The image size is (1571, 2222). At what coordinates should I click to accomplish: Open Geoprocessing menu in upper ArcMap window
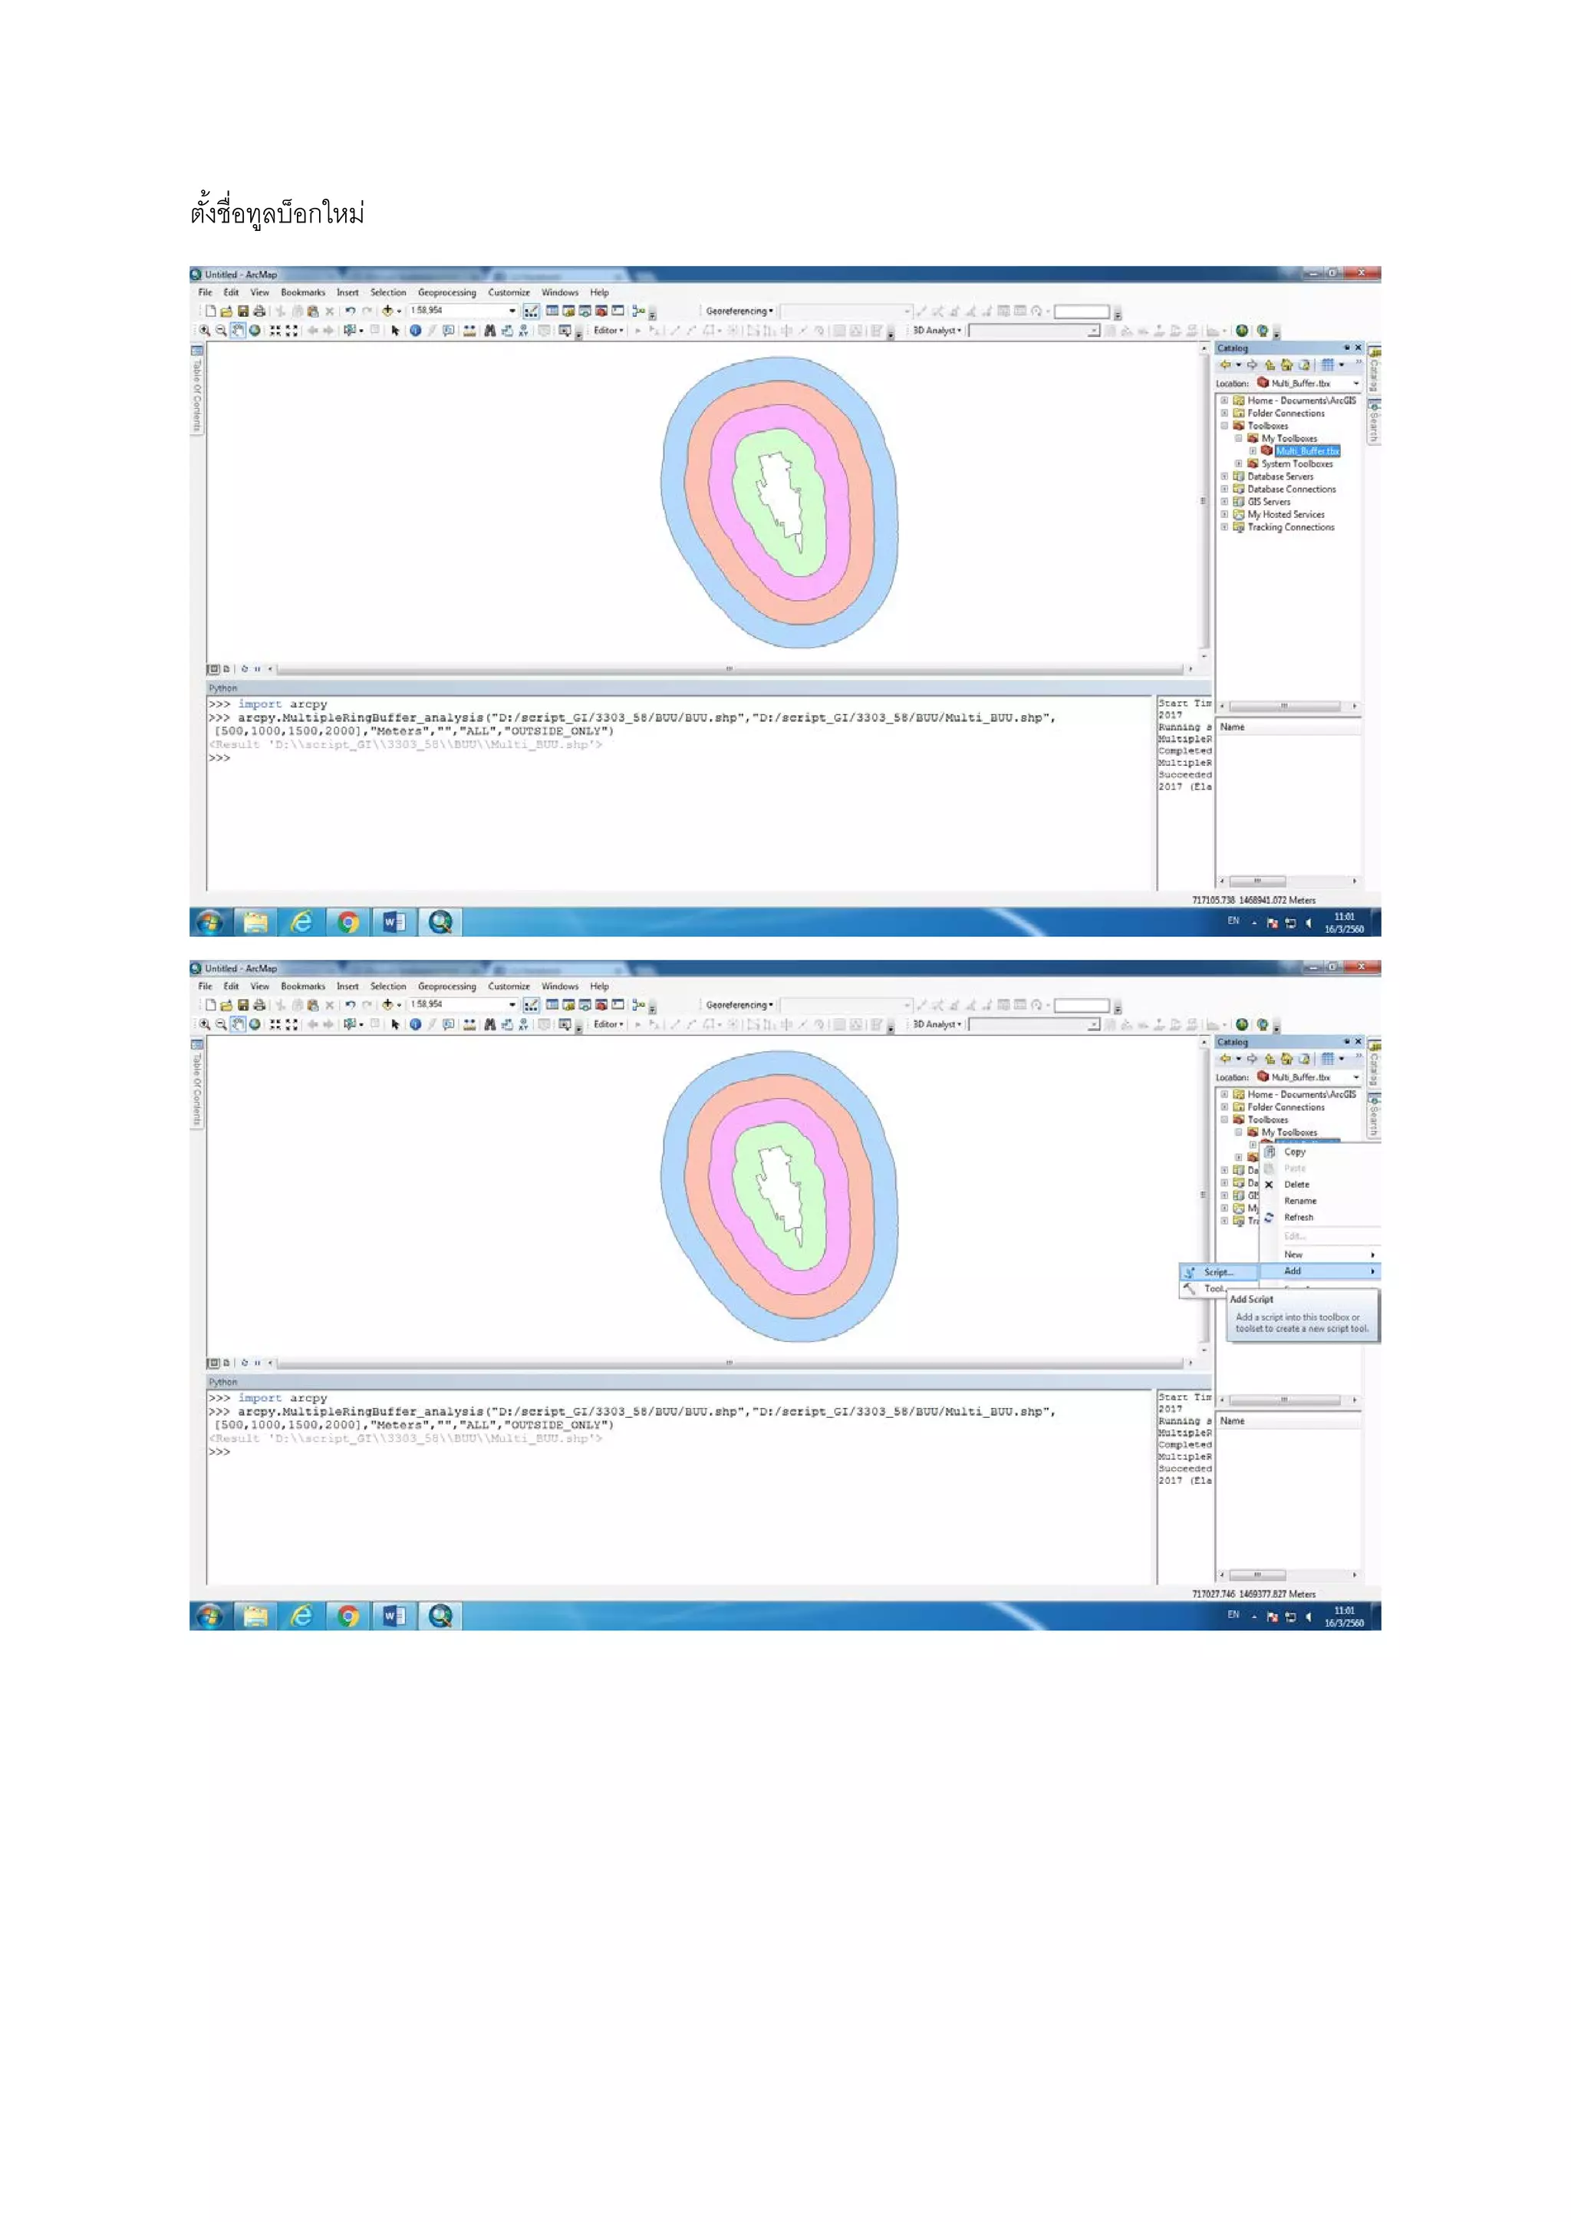[447, 292]
